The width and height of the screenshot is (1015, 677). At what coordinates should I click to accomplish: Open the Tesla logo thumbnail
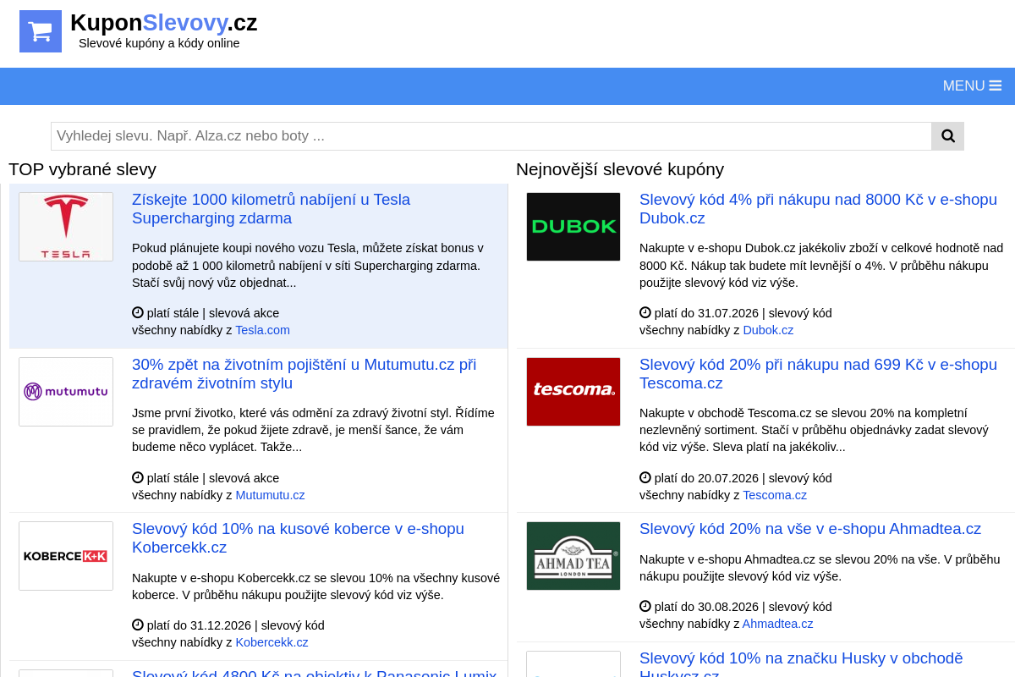coord(66,227)
